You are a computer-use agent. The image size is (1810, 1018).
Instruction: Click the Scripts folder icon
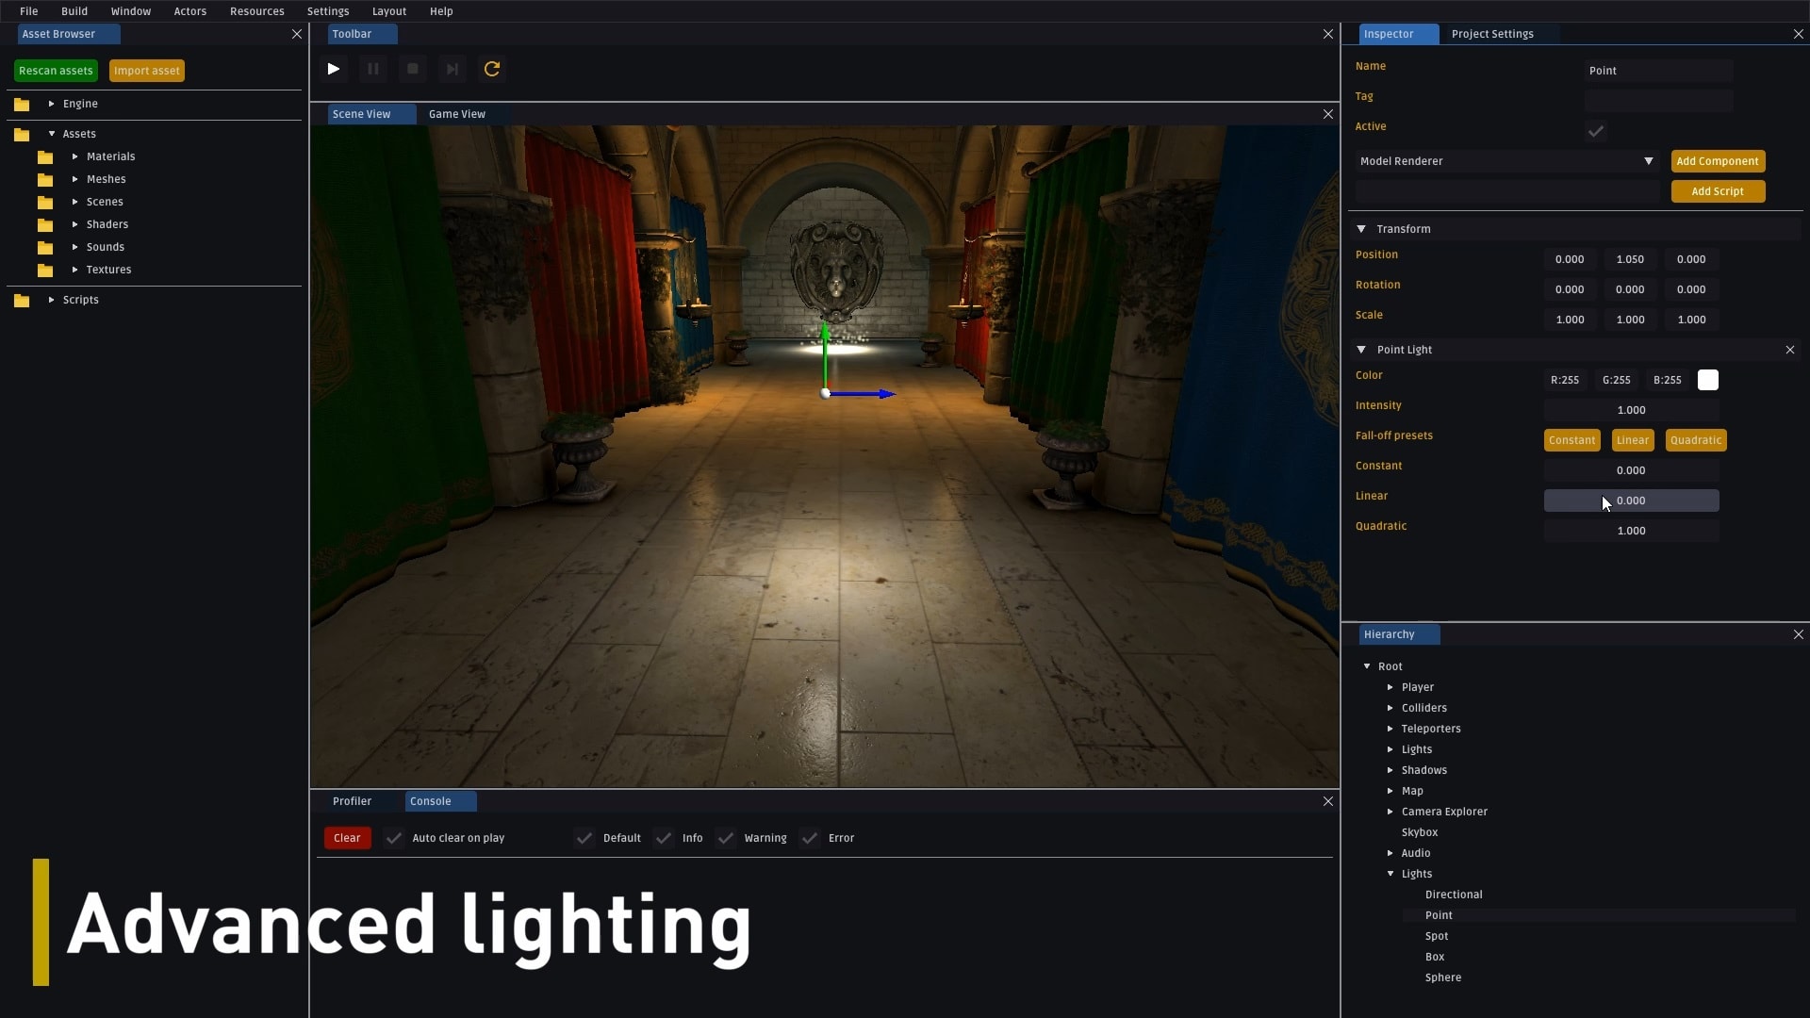tap(22, 301)
